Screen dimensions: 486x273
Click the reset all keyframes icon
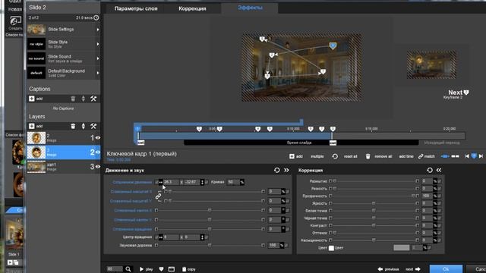335,156
